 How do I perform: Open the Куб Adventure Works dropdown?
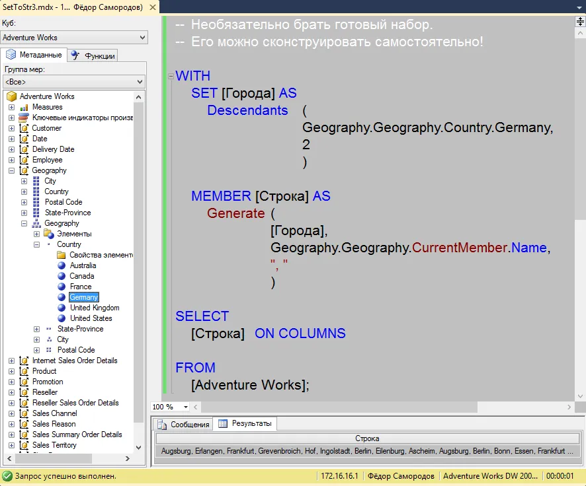click(x=142, y=37)
